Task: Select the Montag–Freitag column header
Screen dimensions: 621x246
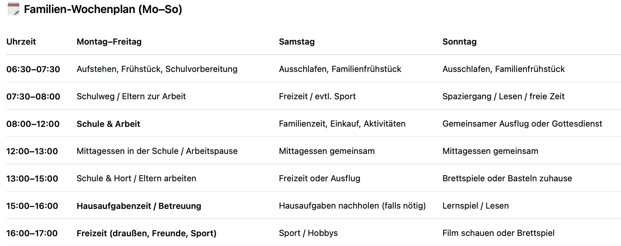Action: click(109, 42)
